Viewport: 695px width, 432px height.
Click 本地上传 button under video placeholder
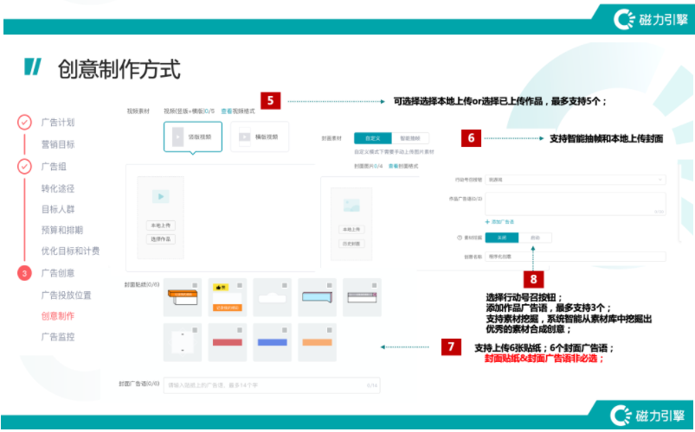[x=160, y=226]
